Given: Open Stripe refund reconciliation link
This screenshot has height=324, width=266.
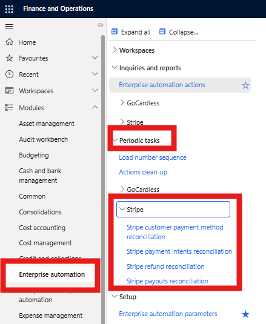Looking at the screenshot, I should (x=165, y=266).
